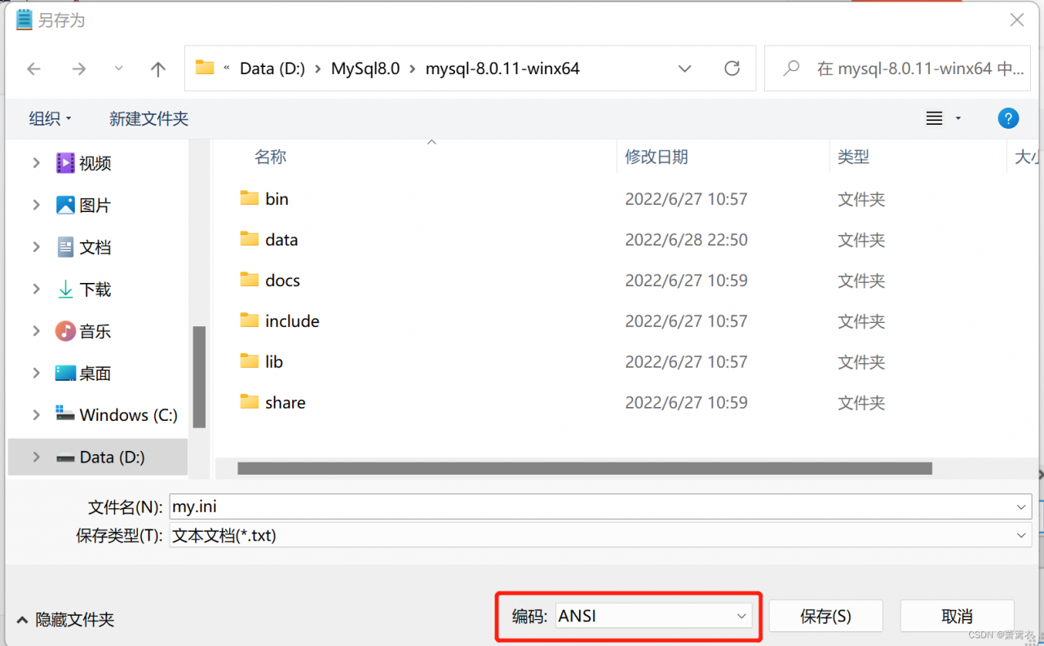Click 新建文件夹 button
Image resolution: width=1044 pixels, height=646 pixels.
coord(148,119)
